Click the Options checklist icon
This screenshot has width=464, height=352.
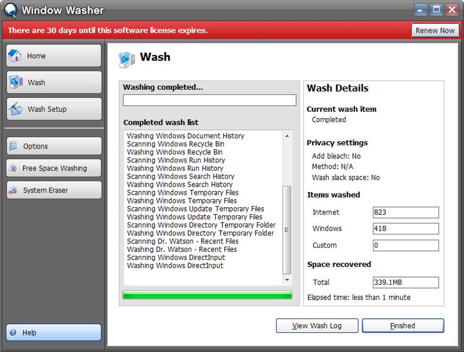[13, 146]
